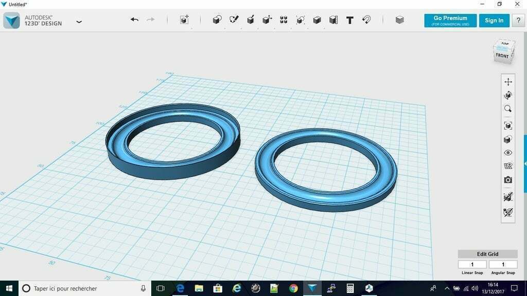This screenshot has width=527, height=296.
Task: Open the help question mark button
Action: pyautogui.click(x=518, y=21)
